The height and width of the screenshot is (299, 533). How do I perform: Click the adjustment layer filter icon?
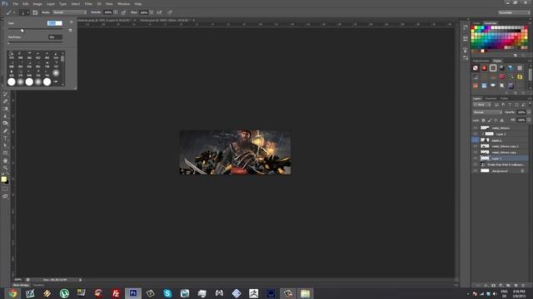pos(503,105)
